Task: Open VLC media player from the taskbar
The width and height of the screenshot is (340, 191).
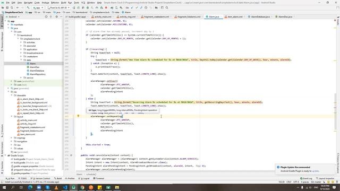Action: [x=56, y=187]
